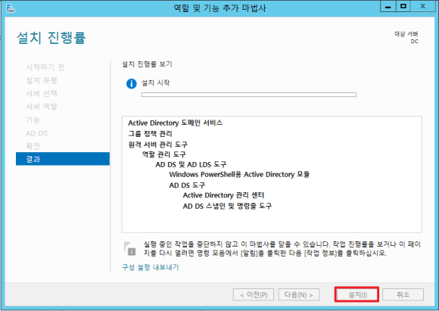The image size is (439, 311).
Task: Click the installation progress bar
Action: click(248, 95)
